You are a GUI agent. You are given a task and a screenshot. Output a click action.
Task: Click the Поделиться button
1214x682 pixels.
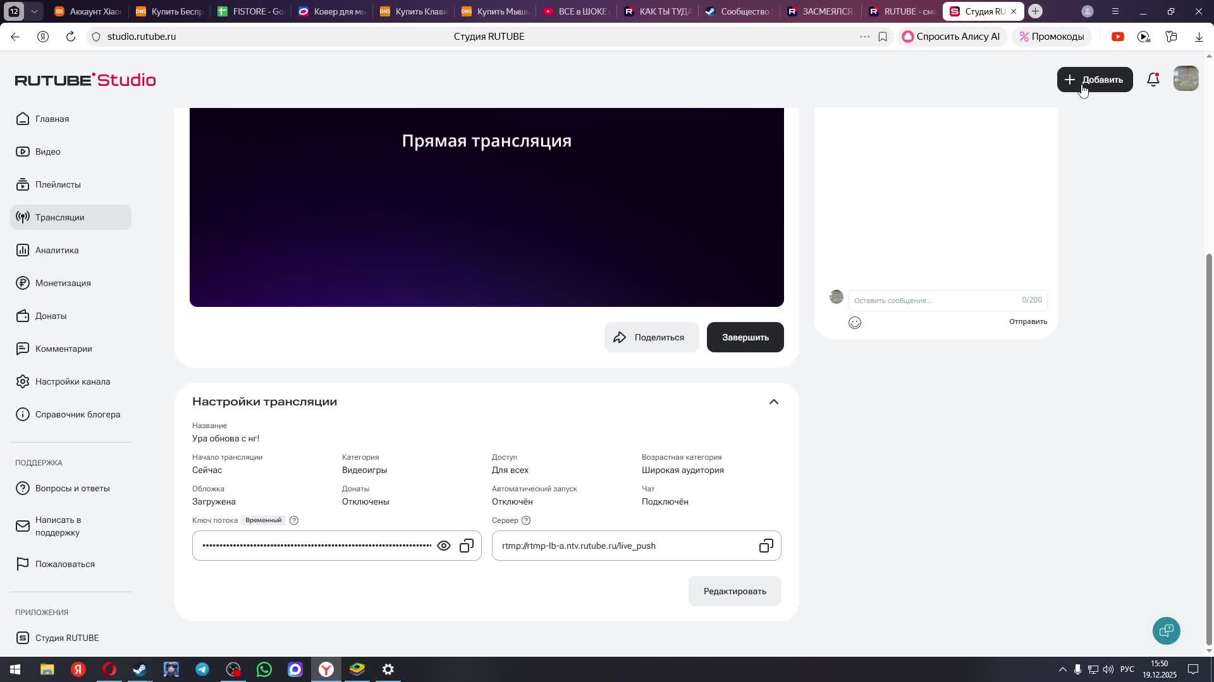651,337
